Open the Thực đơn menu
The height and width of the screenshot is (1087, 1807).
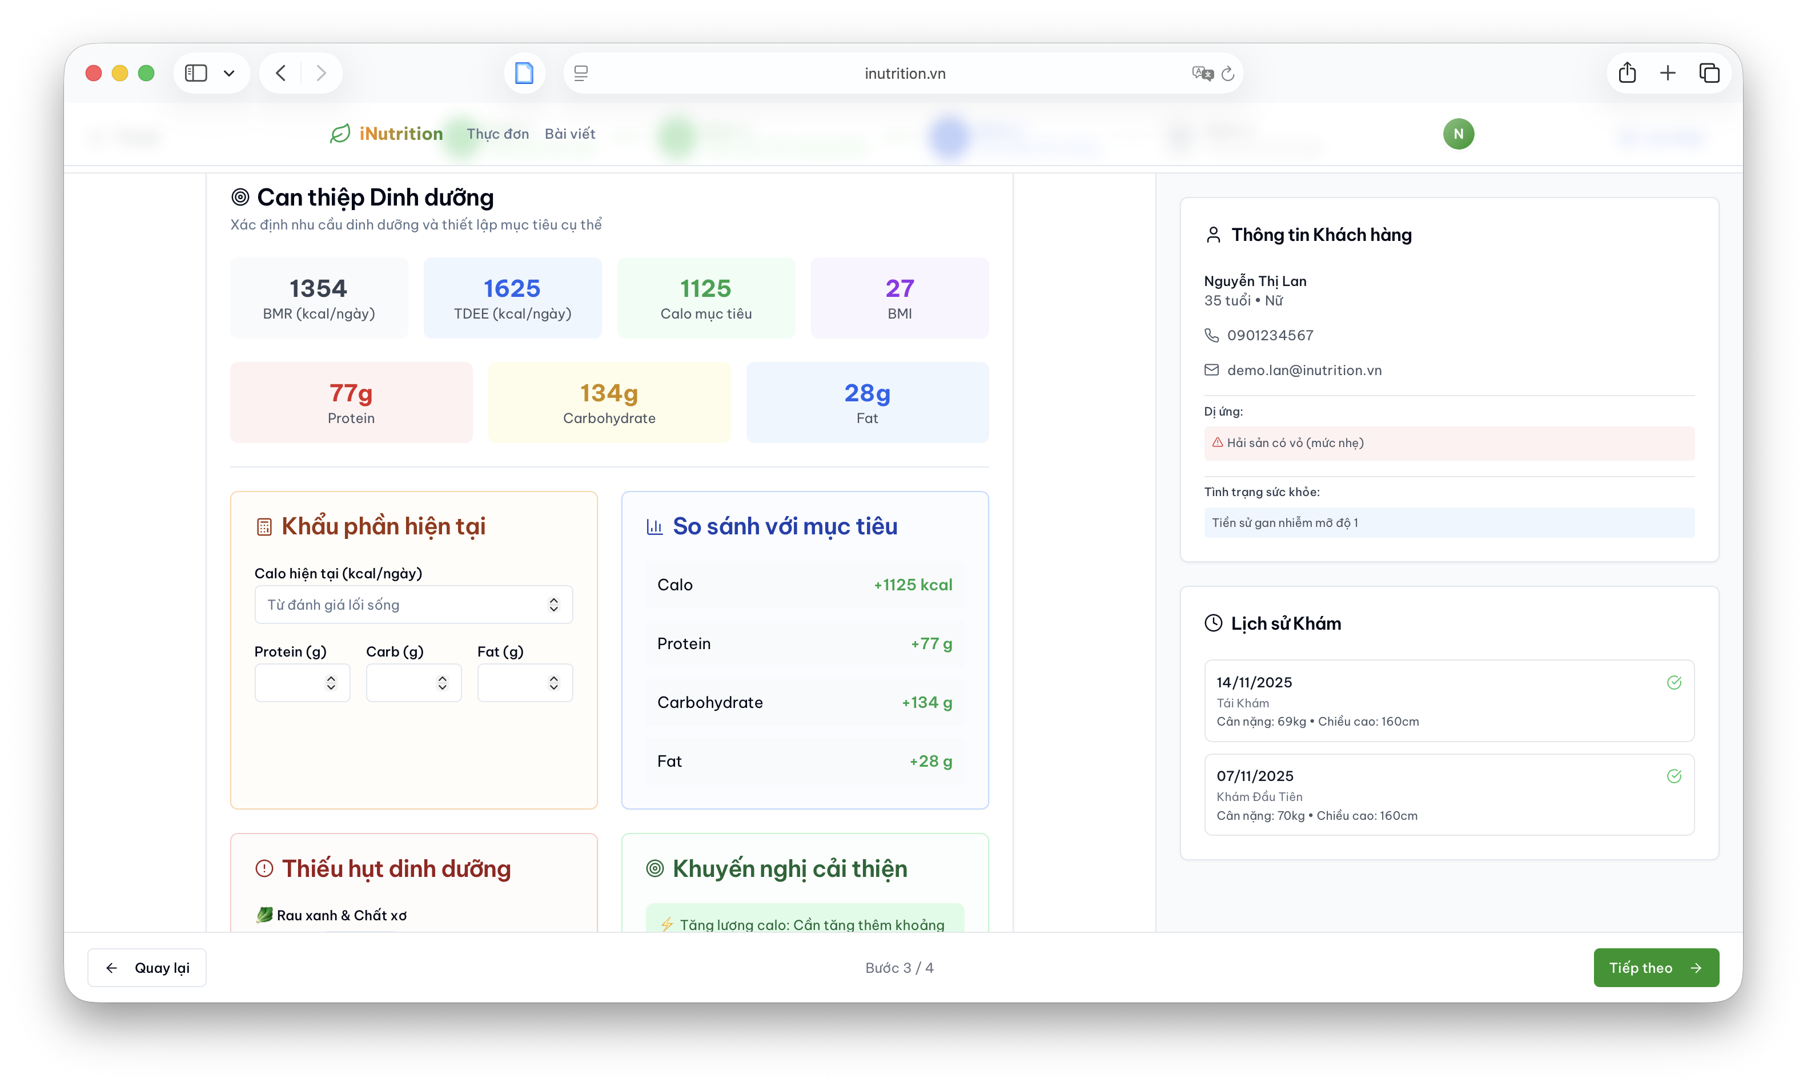click(497, 134)
